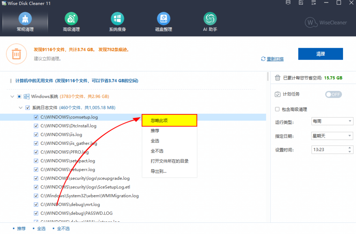Select the SceSetupLog.etl file row
This screenshot has width=356, height=234.
click(133, 187)
